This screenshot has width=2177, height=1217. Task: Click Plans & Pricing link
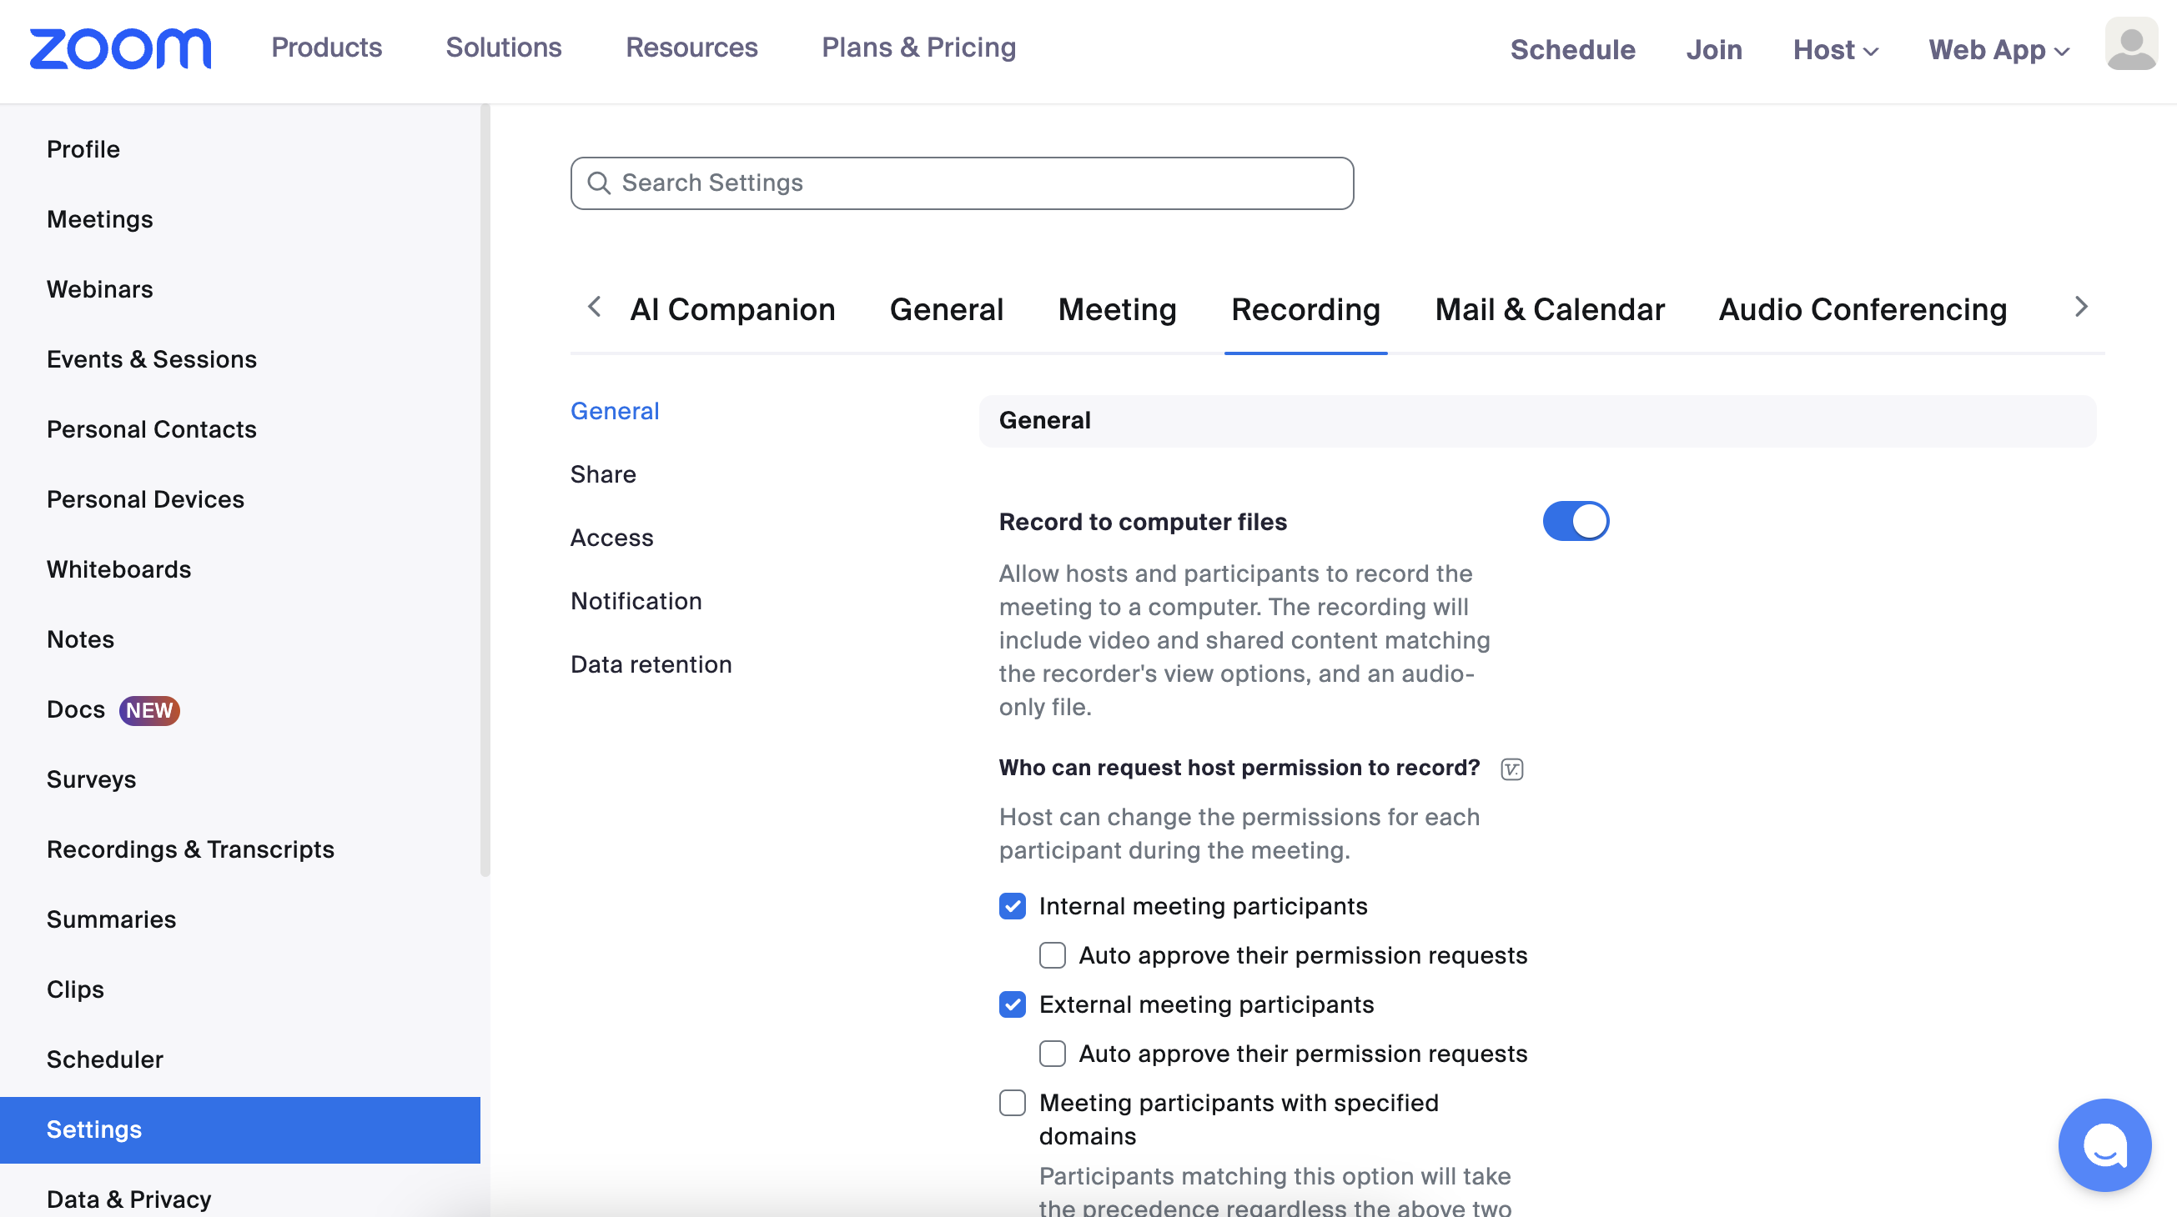point(918,48)
